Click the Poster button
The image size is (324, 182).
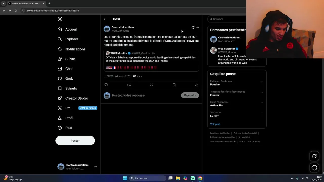[x=75, y=141]
